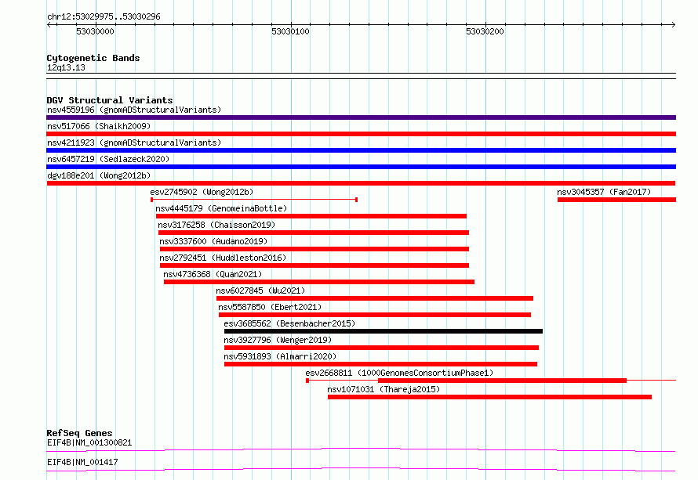
Task: Open the EIF4B|NM_001300821 transcript label
Action: [89, 442]
